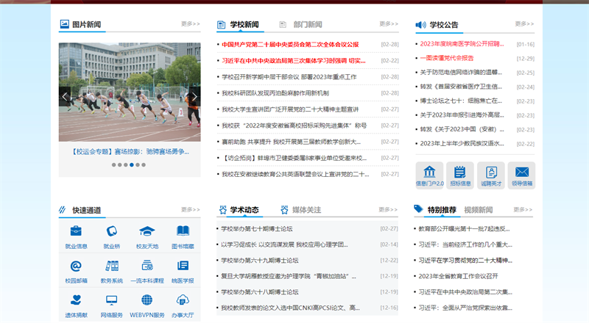Open the 办事大厅 cloud icon
The height and width of the screenshot is (323, 589).
(183, 301)
